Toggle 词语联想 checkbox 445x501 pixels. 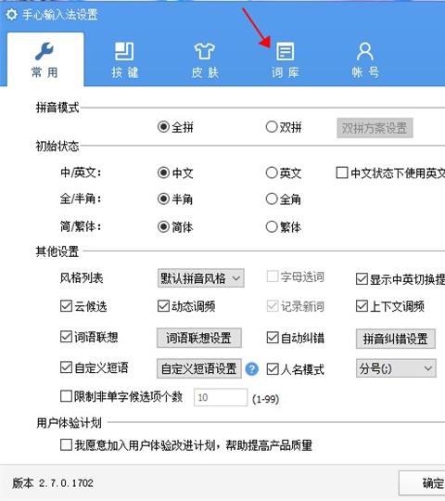tap(66, 337)
